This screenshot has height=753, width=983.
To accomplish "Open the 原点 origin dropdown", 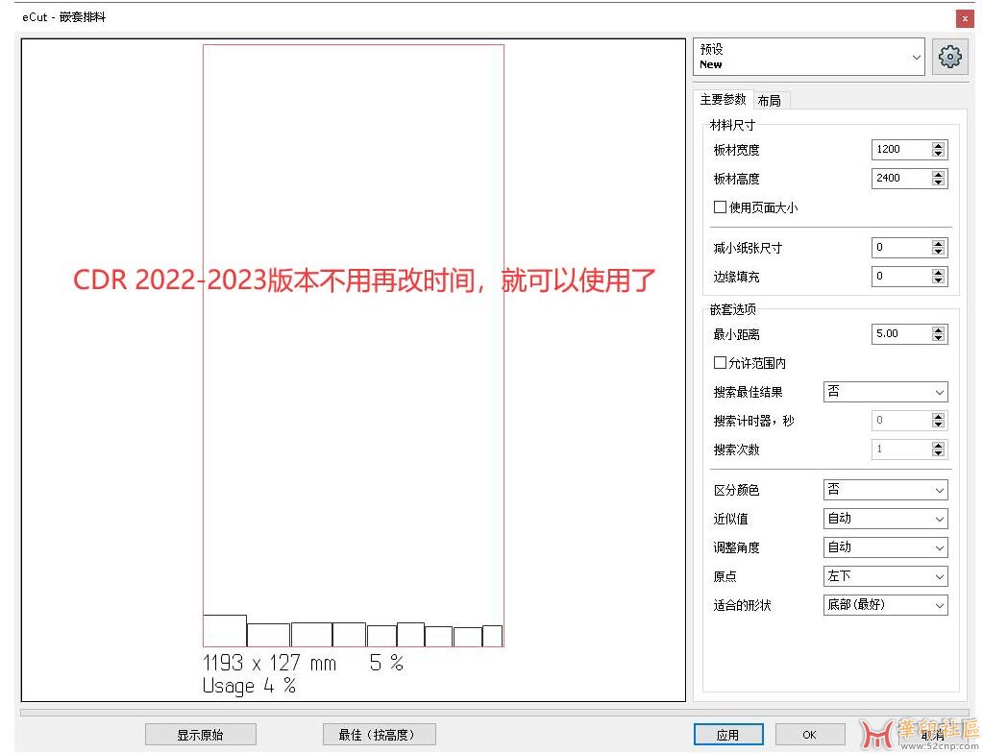I will coord(885,576).
